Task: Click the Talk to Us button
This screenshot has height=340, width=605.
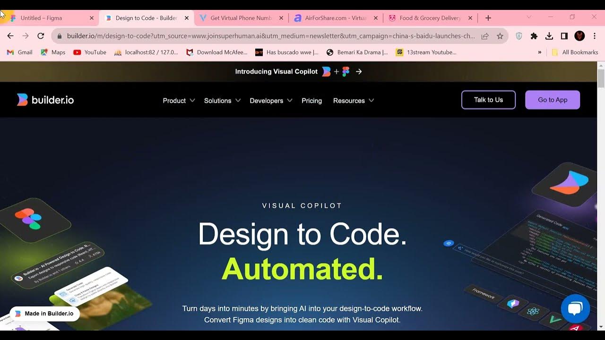Action: coord(488,100)
